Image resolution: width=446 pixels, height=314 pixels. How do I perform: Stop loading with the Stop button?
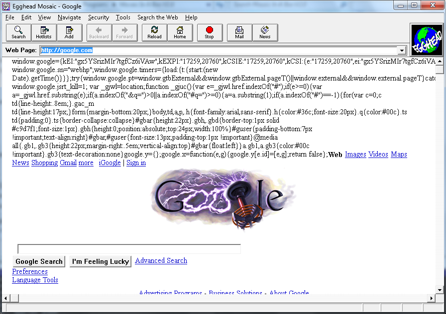[210, 33]
